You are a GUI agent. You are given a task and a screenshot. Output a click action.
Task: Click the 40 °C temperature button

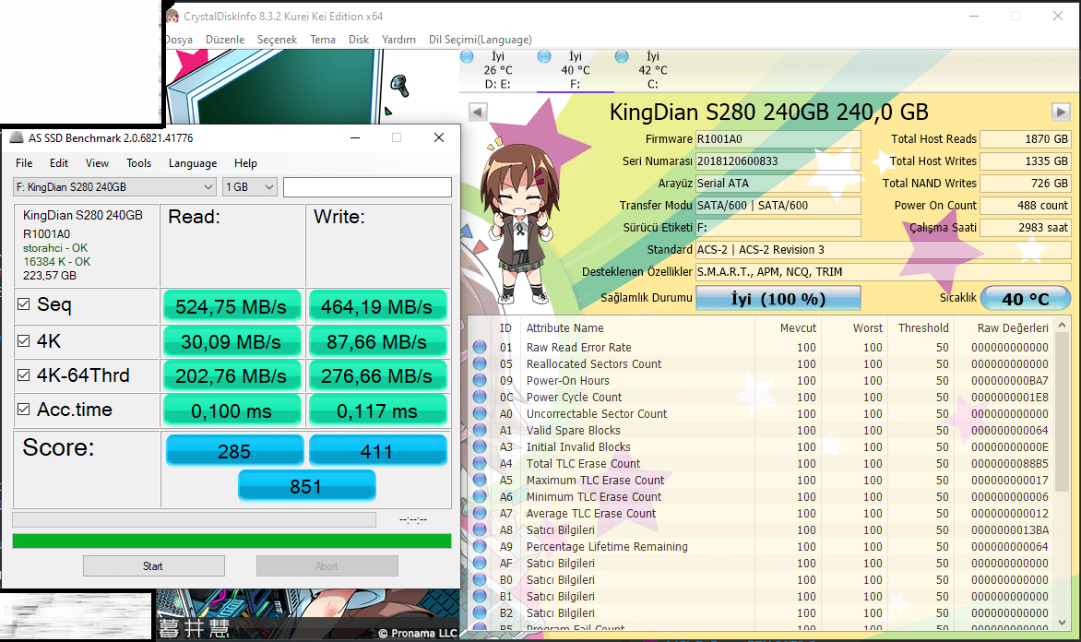click(x=1026, y=299)
